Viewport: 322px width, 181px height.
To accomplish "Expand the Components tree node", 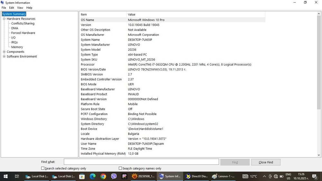I will [4, 52].
